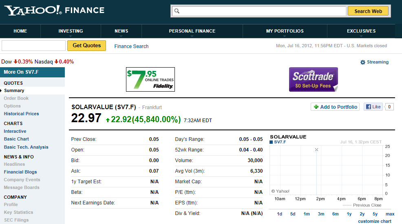Click the customize chart link
Image resolution: width=402 pixels, height=224 pixels.
tap(374, 221)
